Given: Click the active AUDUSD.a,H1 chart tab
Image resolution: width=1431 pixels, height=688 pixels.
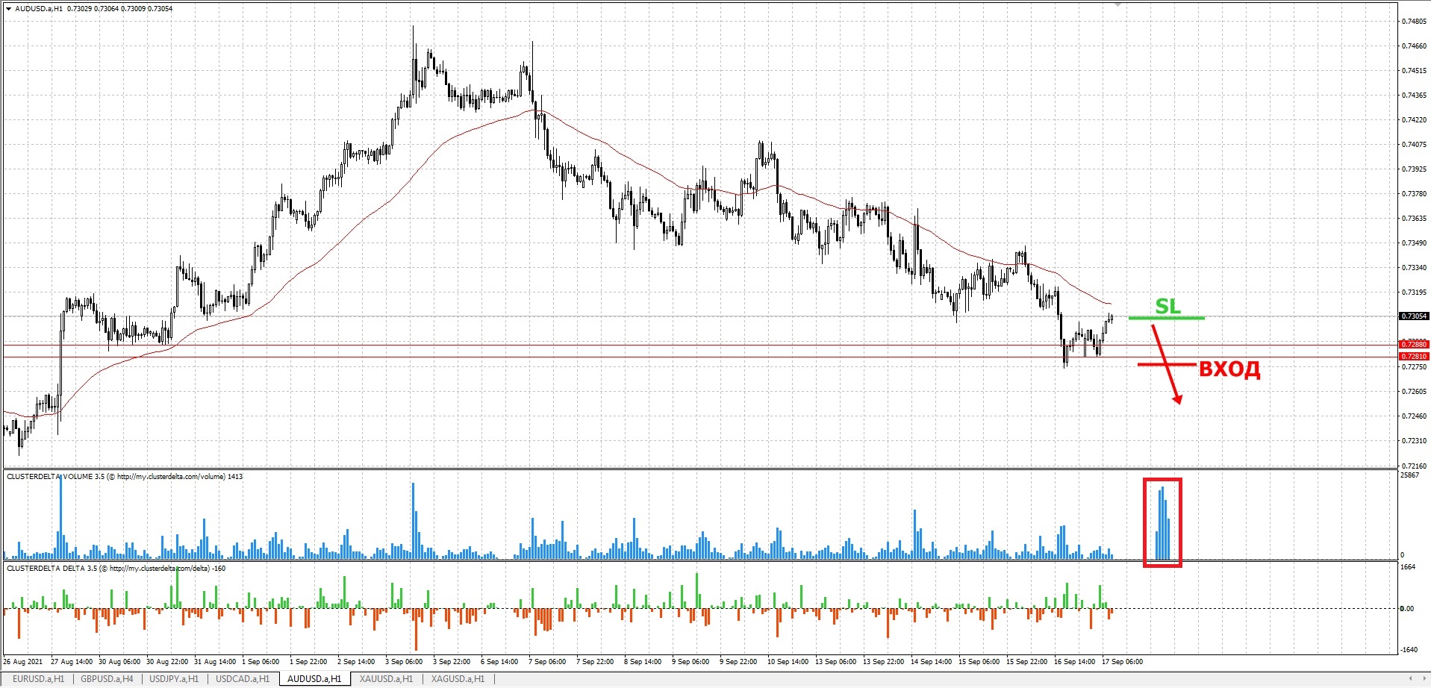Looking at the screenshot, I should tap(314, 679).
